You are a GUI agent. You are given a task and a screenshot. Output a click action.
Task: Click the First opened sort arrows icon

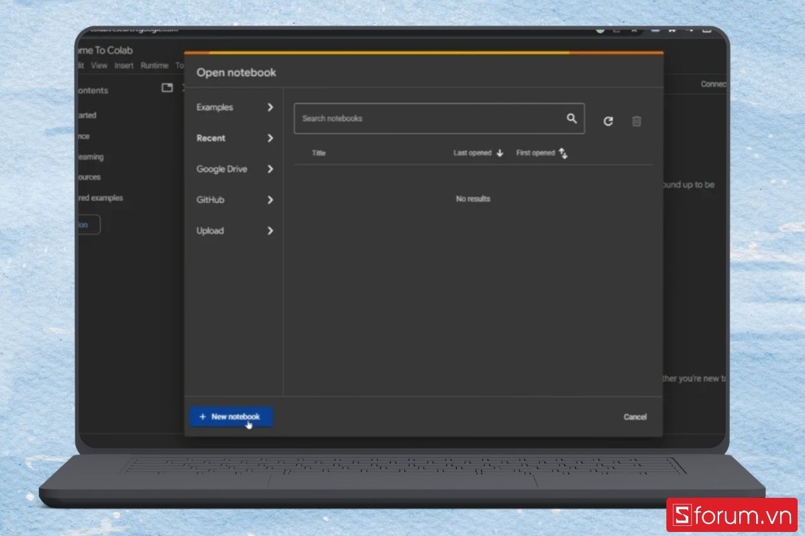click(x=563, y=153)
